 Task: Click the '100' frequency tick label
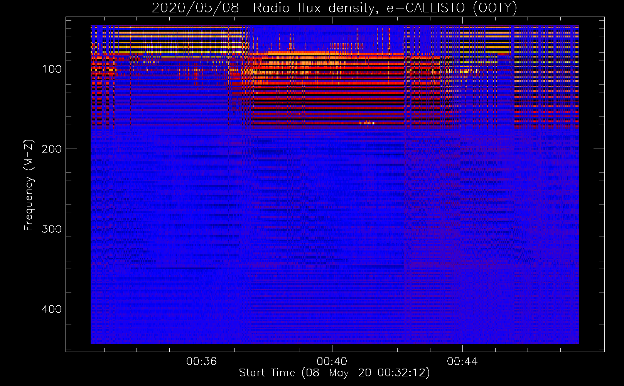(x=52, y=69)
